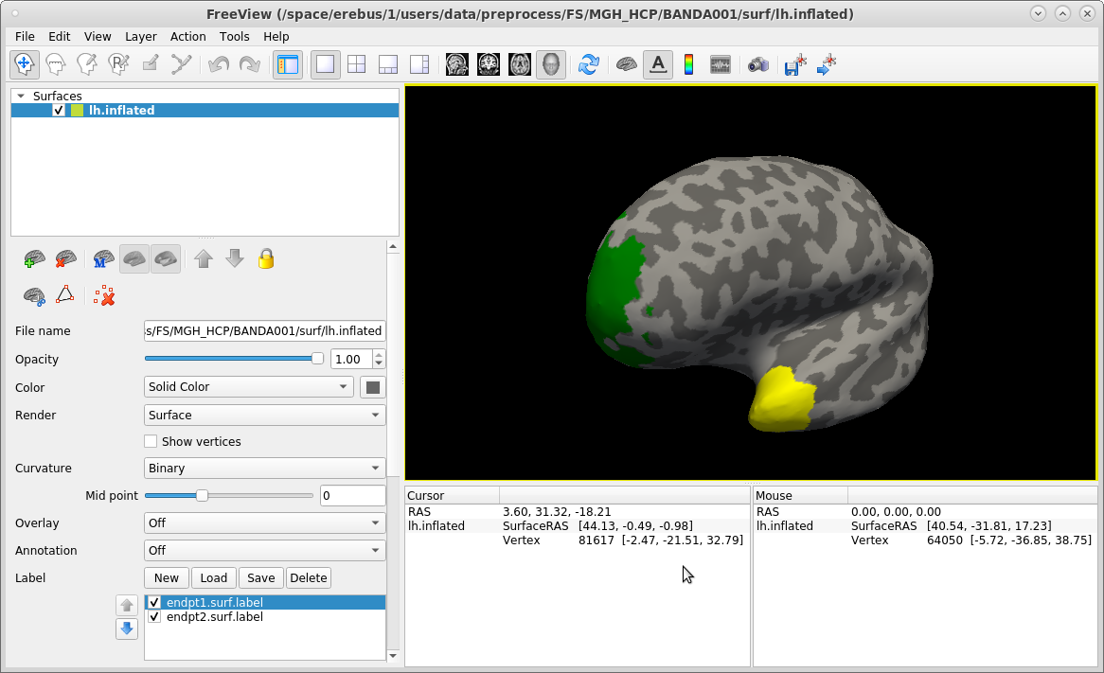Open the Annotation dropdown
This screenshot has width=1104, height=673.
pos(264,550)
